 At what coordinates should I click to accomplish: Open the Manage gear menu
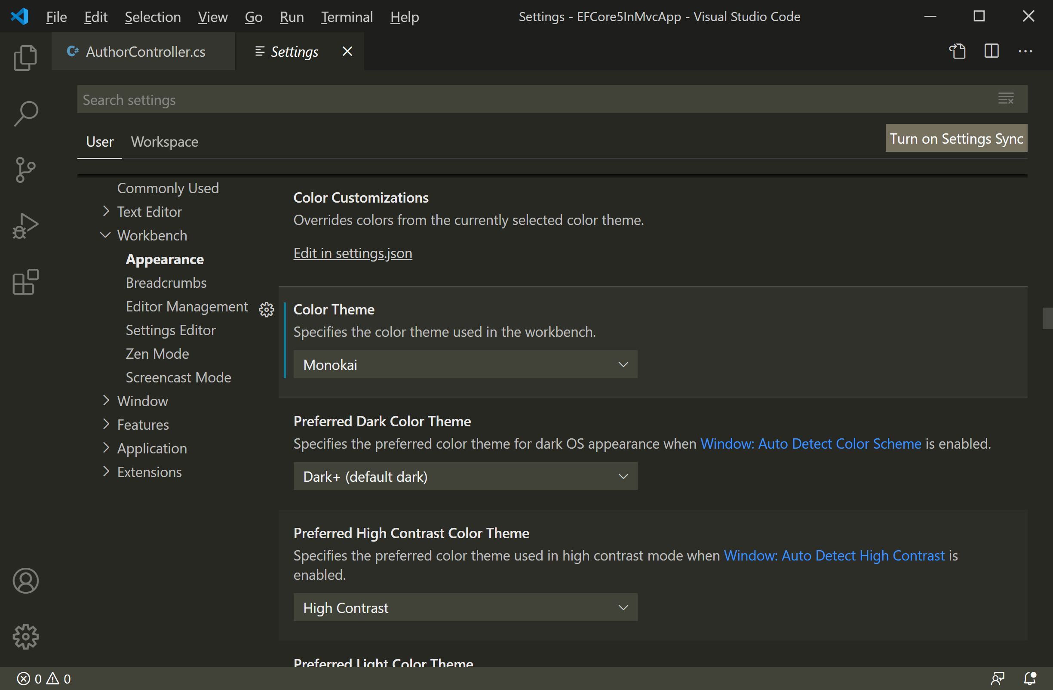tap(25, 637)
